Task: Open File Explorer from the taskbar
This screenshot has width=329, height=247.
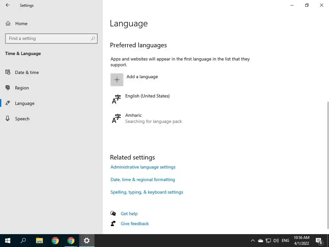Action: coord(39,241)
